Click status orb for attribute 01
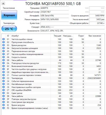Viewport: 106px width, 115px height. (3, 39)
